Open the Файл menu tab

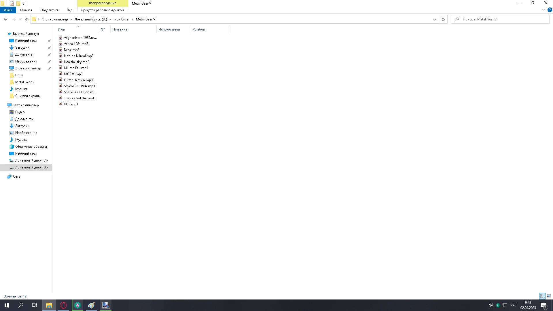point(8,10)
